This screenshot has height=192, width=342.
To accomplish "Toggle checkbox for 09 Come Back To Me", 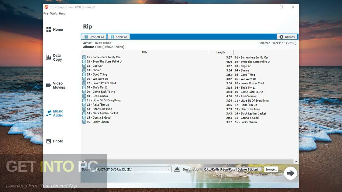I will point(84,92).
